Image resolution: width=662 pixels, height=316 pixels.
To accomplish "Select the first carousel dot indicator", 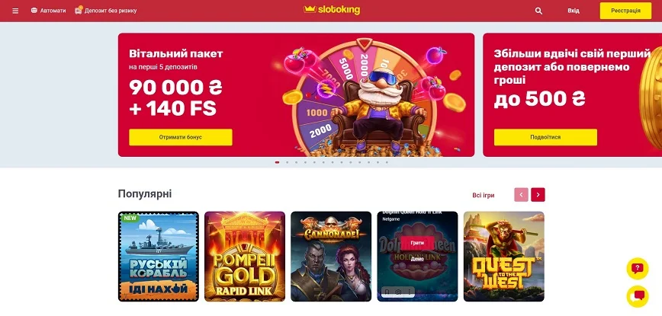I will click(x=278, y=162).
